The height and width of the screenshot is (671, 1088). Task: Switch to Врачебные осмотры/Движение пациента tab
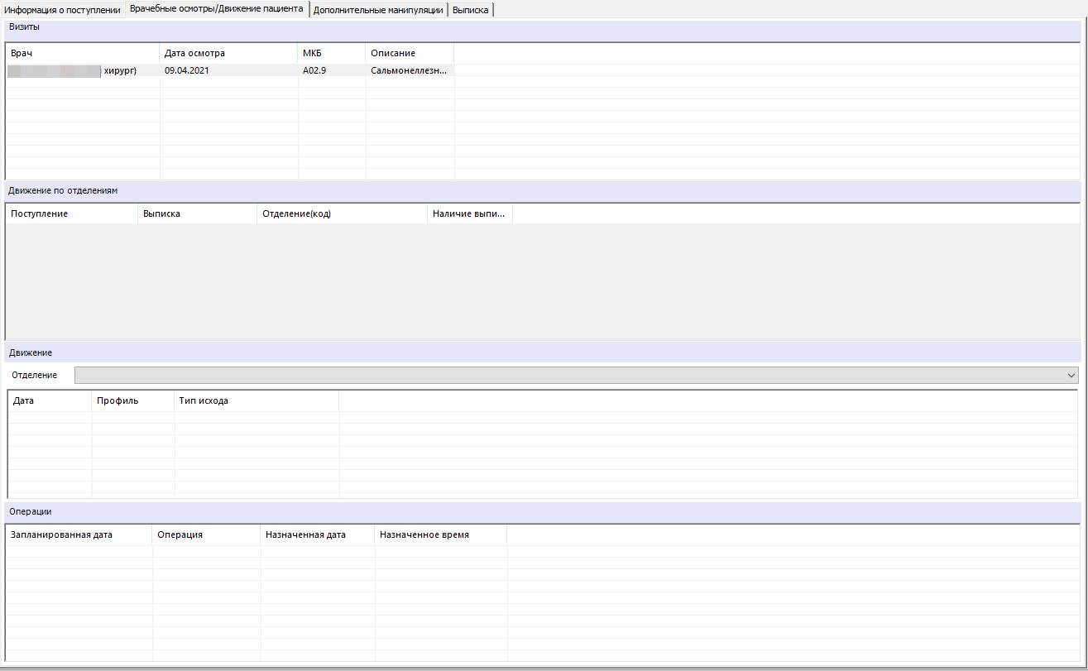[216, 8]
